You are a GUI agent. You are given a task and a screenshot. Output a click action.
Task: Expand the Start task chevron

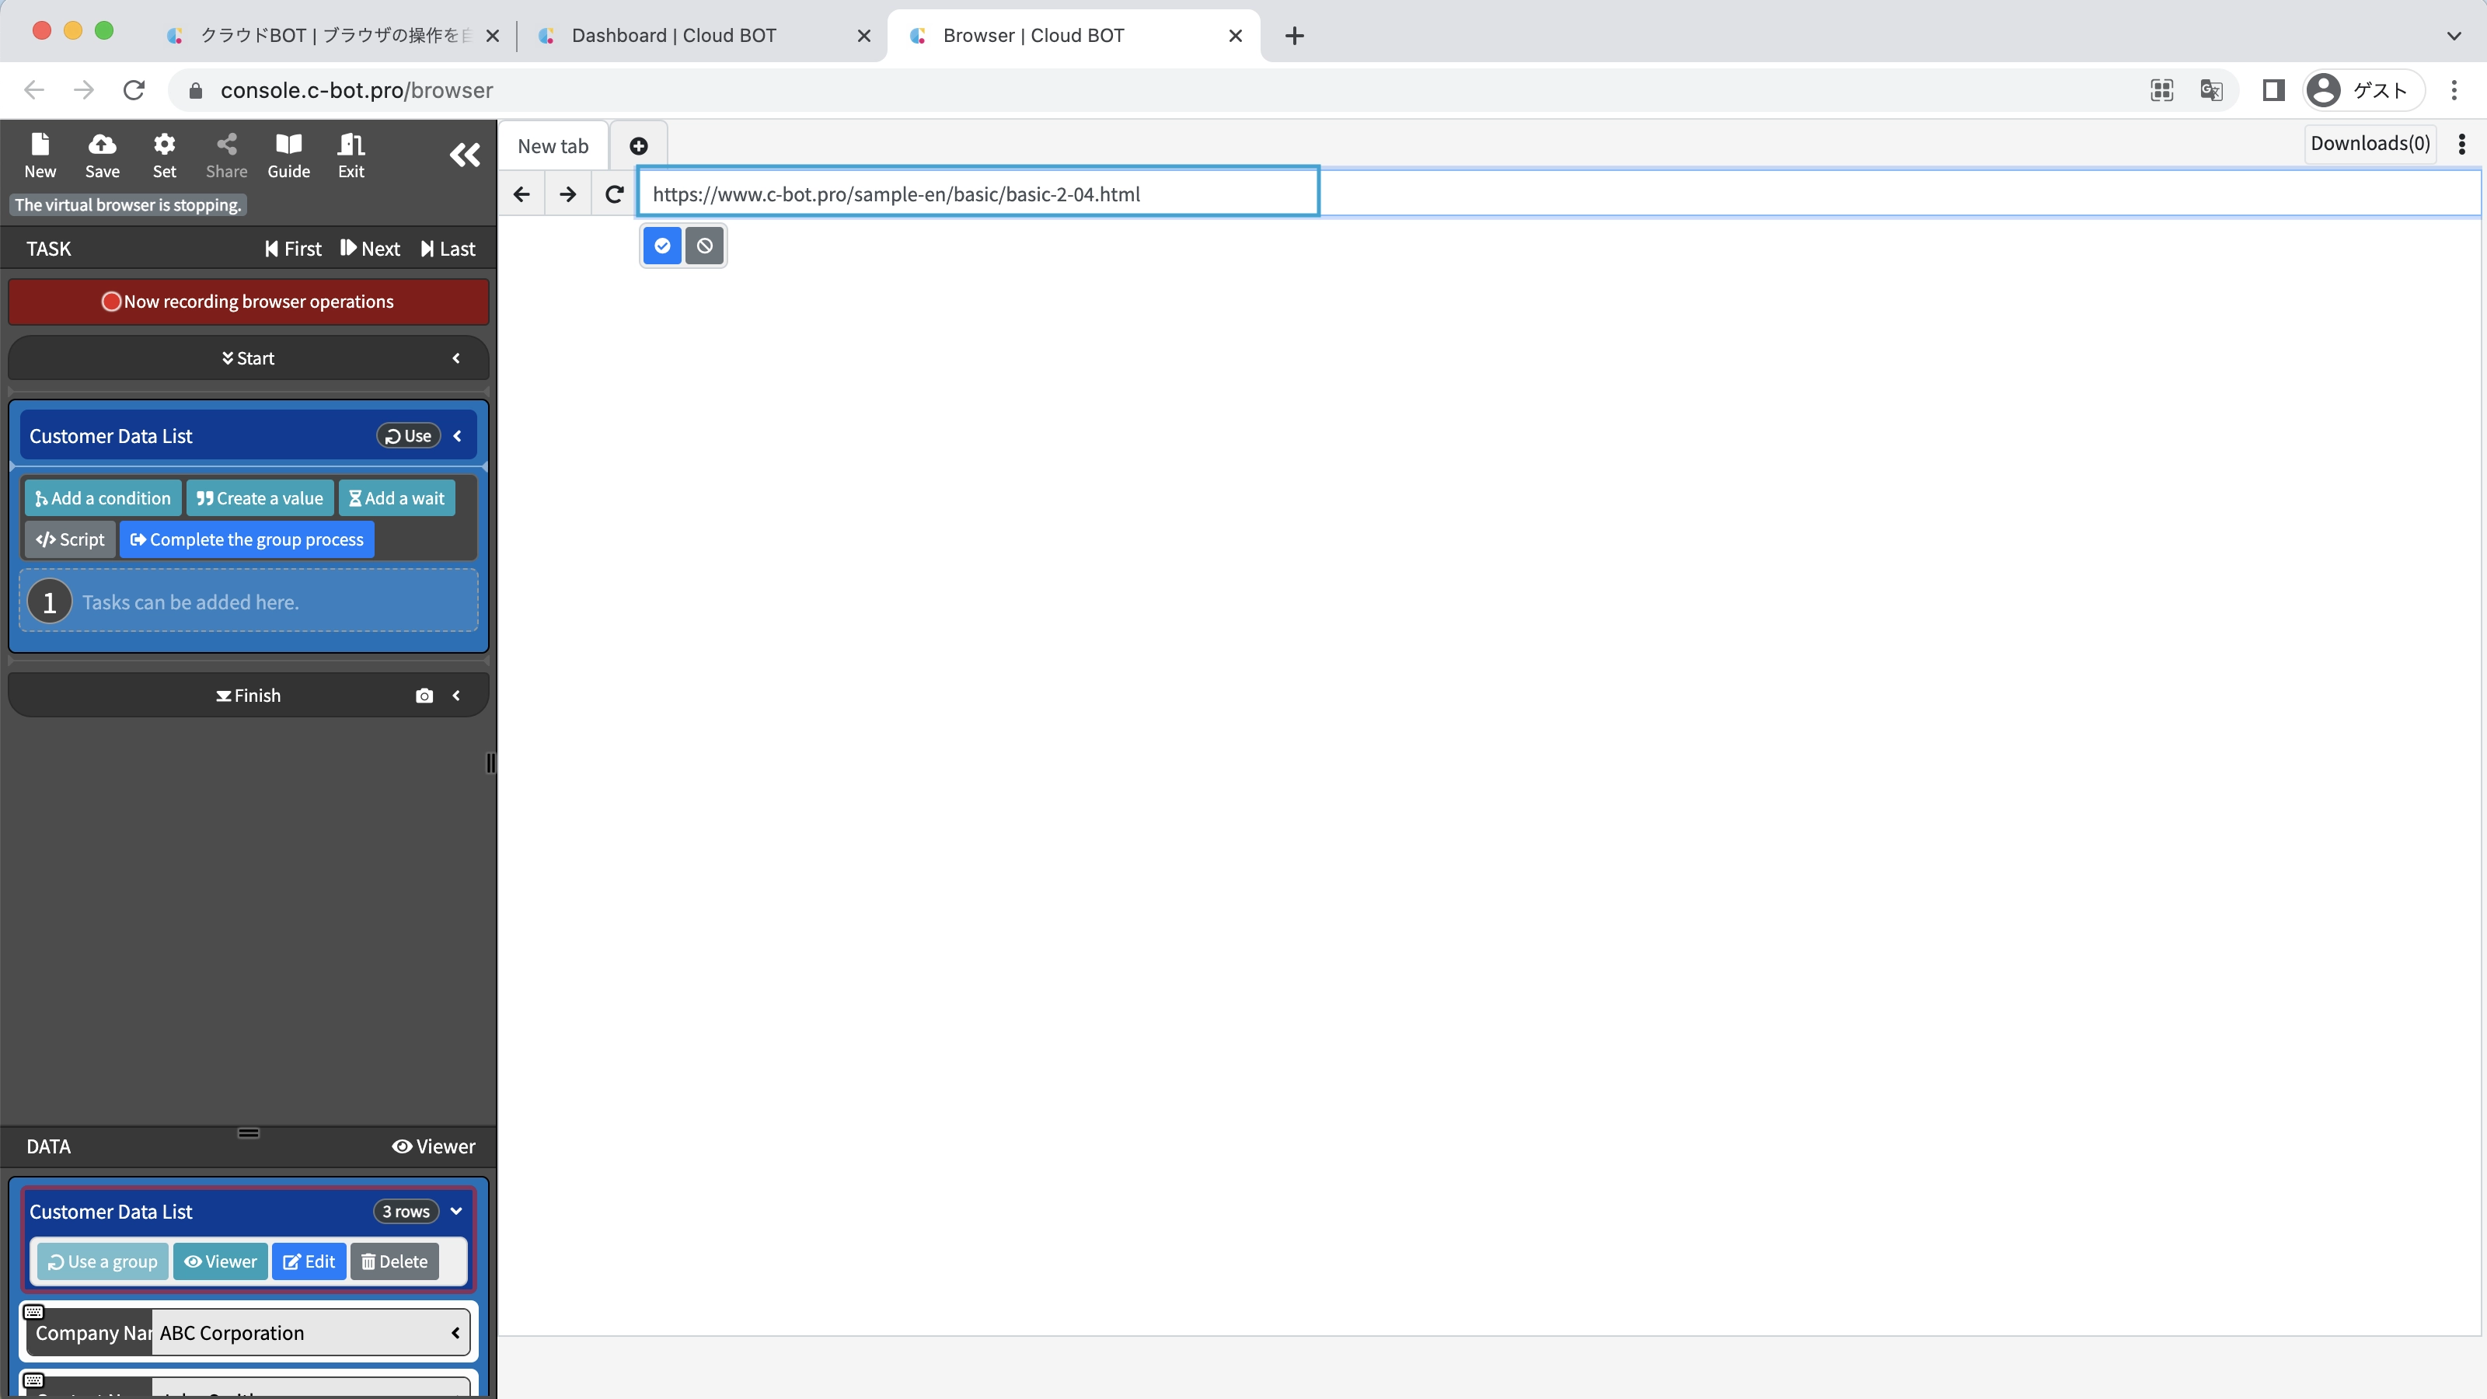(x=457, y=358)
